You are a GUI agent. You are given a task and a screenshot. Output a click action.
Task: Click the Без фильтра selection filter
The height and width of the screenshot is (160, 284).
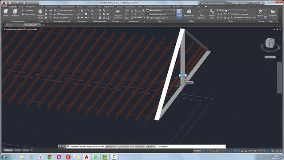pyautogui.click(x=189, y=13)
